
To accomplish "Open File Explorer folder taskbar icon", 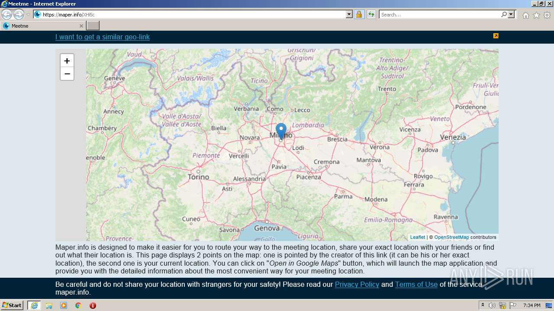I will coord(49,305).
